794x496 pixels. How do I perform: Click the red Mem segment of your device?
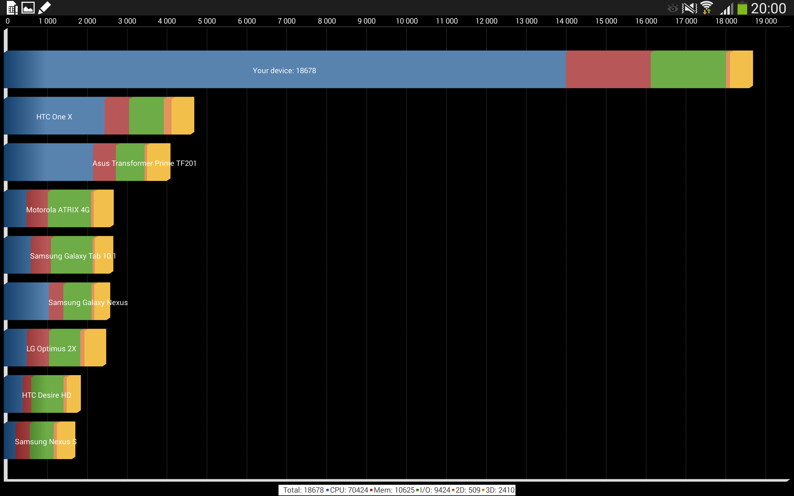pos(608,69)
